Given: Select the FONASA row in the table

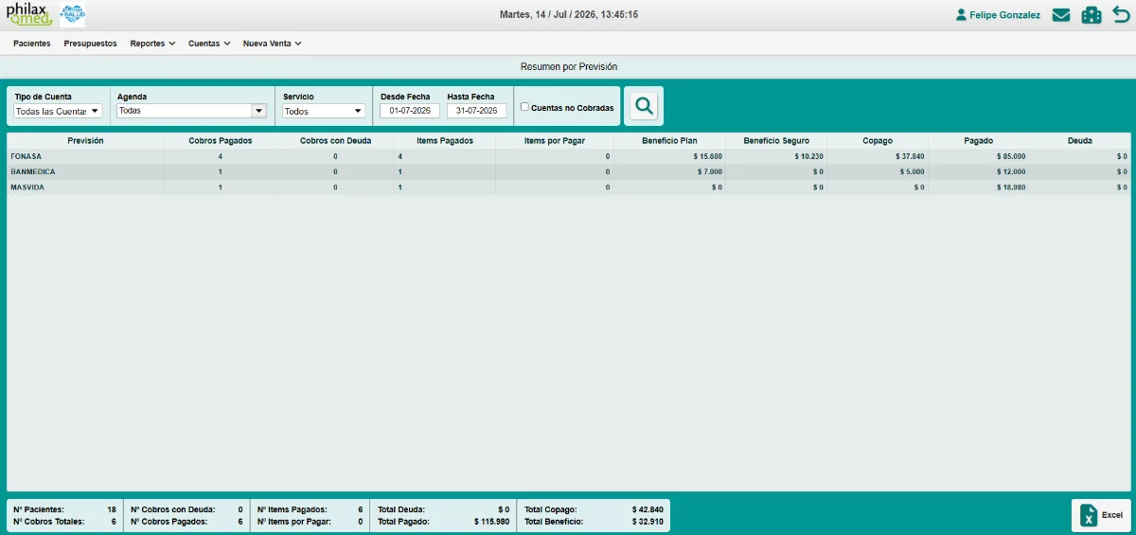Looking at the screenshot, I should 568,156.
